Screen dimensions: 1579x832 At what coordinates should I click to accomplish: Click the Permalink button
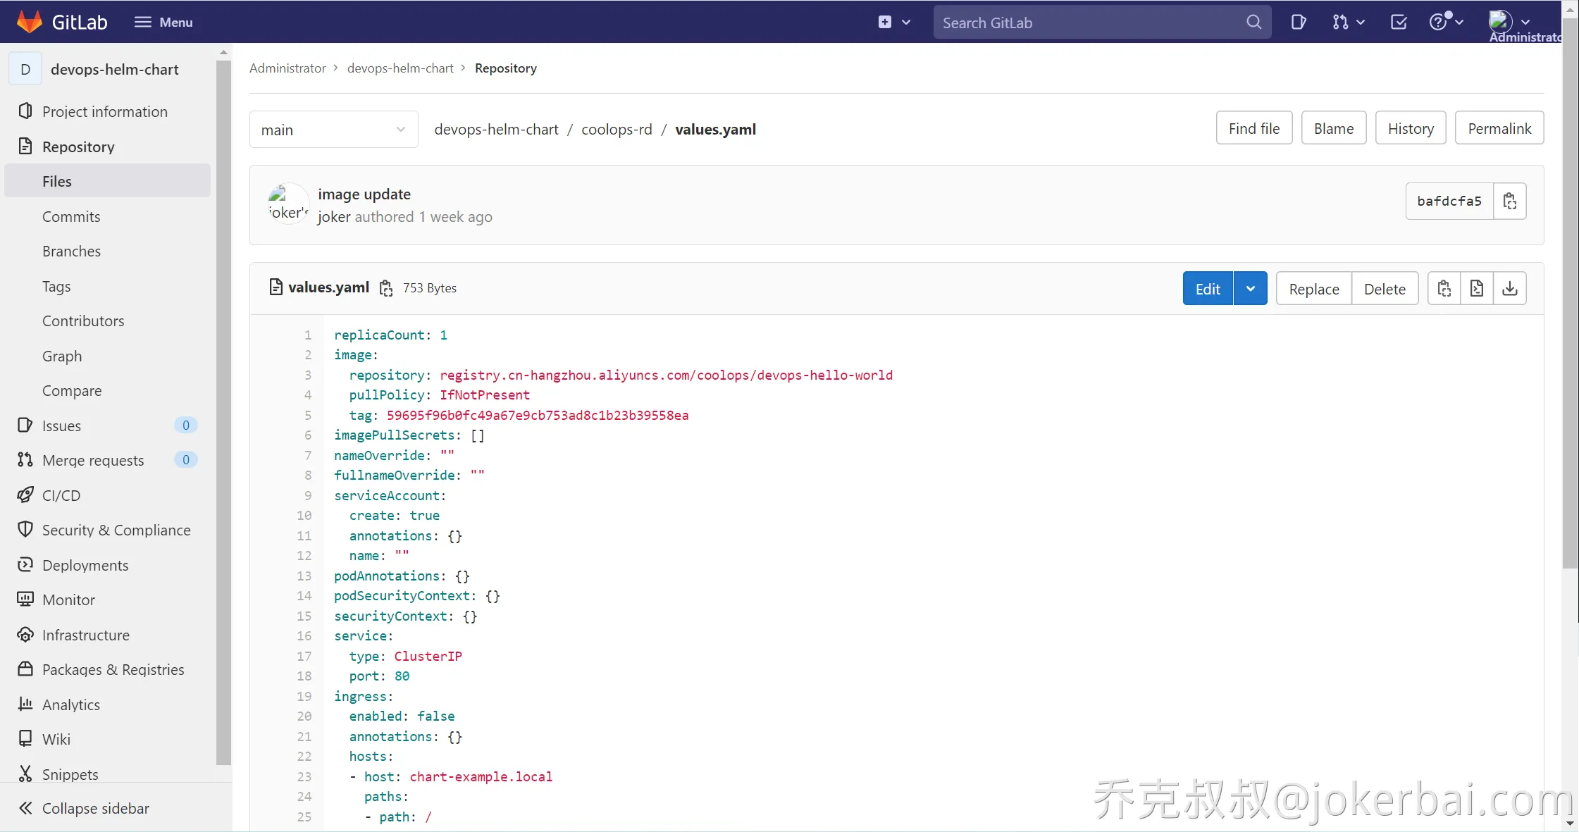point(1499,128)
